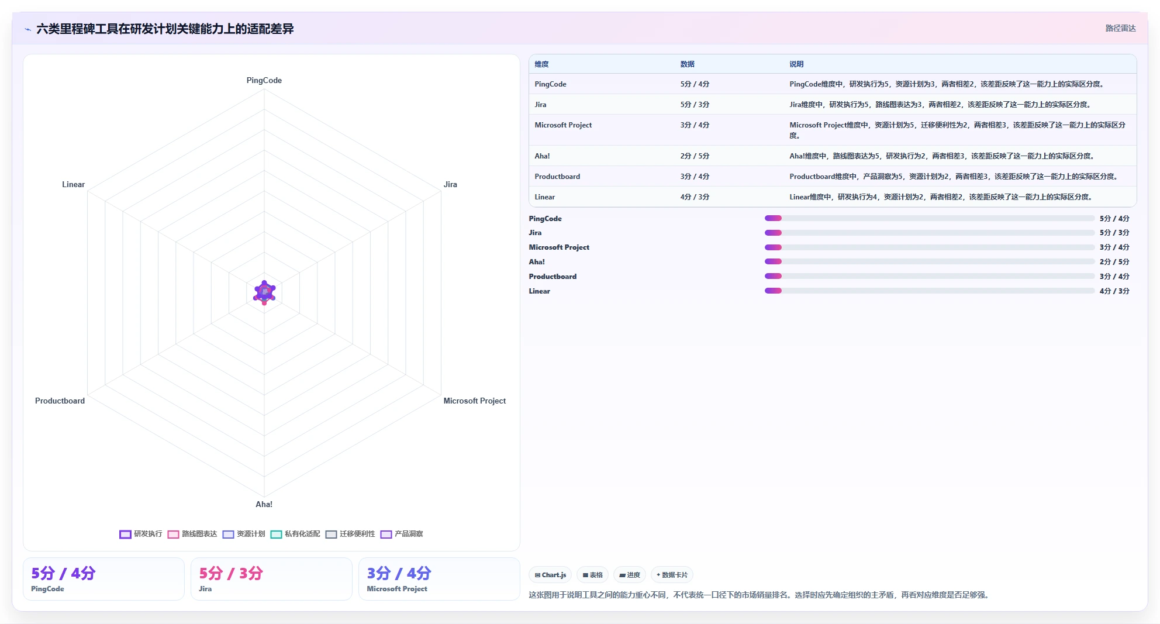Click the 进度 tag
Viewport: 1160px width, 624px height.
click(x=630, y=575)
